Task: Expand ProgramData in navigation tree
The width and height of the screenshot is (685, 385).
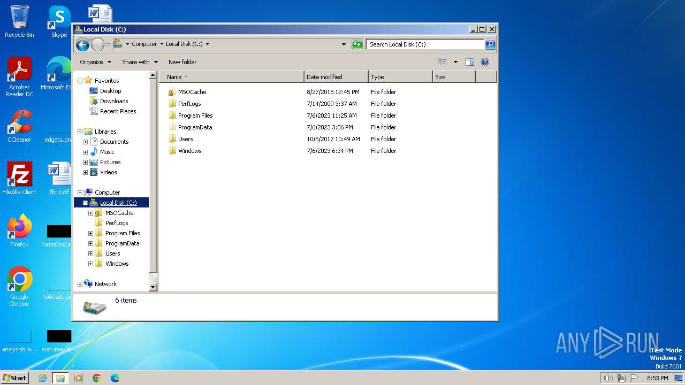Action: [x=90, y=243]
